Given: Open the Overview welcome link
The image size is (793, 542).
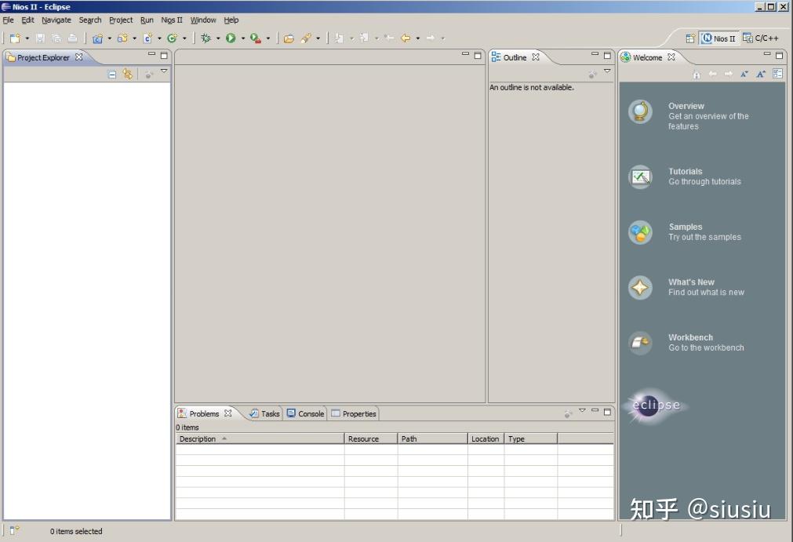Looking at the screenshot, I should click(x=689, y=116).
